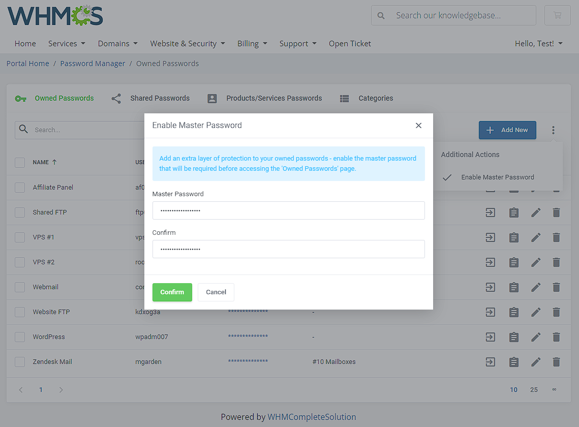Viewport: 579px width, 427px height.
Task: Check the Shared FTP row checkbox
Action: (20, 212)
